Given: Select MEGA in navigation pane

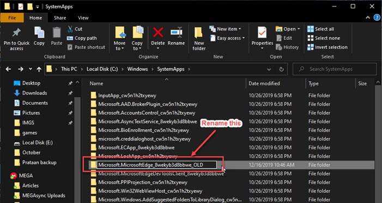Looking at the screenshot, I should pyautogui.click(x=26, y=176).
